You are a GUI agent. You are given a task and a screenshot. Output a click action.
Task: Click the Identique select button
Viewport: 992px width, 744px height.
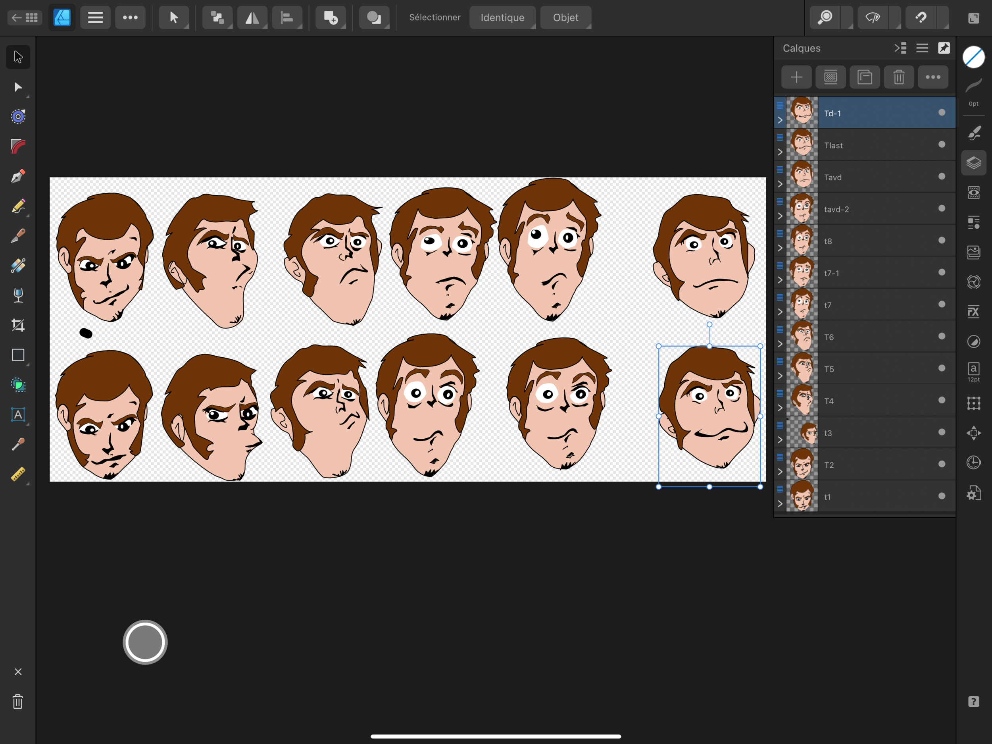click(502, 18)
